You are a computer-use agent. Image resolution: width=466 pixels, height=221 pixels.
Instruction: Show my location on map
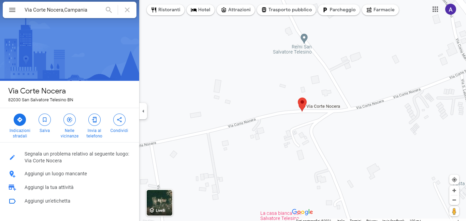coord(454,180)
